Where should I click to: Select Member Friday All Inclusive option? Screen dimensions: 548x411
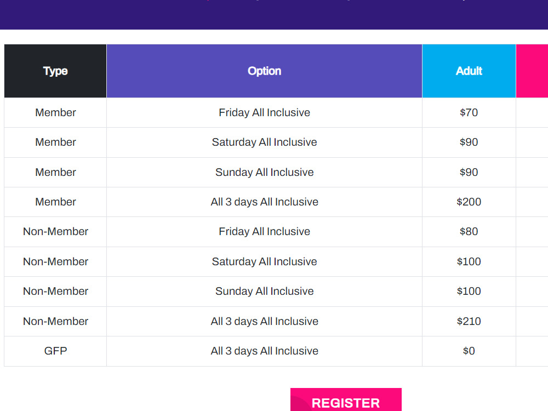point(264,112)
